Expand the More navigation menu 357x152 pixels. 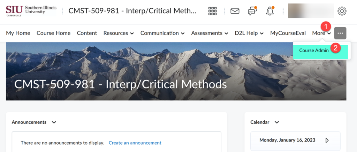[x=321, y=33]
